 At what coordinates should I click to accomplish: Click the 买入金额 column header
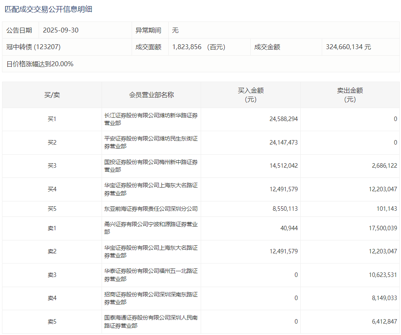pos(251,95)
